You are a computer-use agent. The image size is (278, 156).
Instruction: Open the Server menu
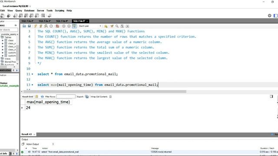click(40, 10)
